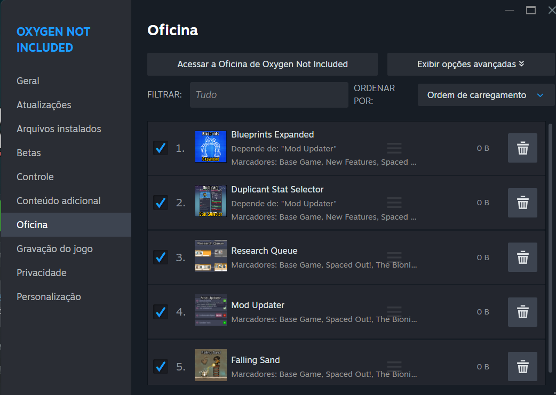
Task: Open Conteúdo adicional section
Action: 66,201
